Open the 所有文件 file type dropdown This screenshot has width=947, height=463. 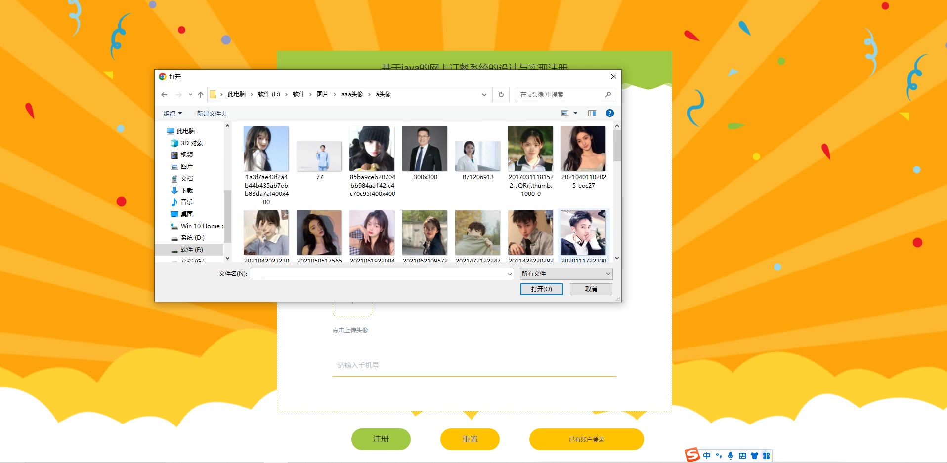click(x=566, y=274)
